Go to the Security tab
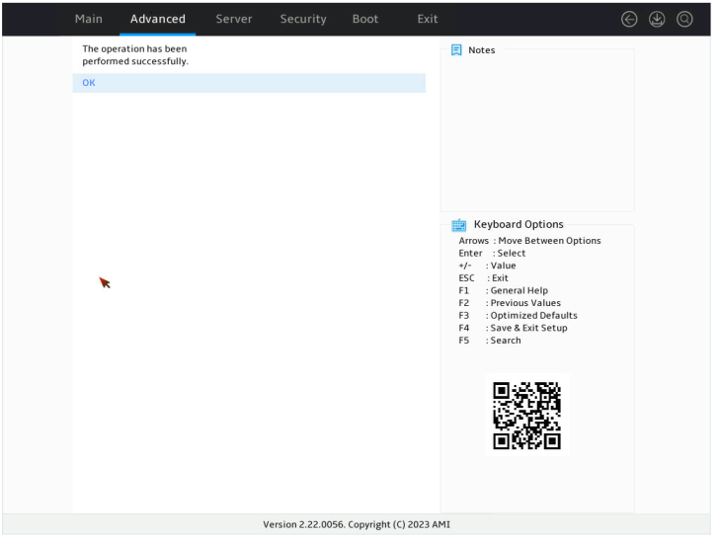Viewport: 719px width, 538px height. [305, 19]
